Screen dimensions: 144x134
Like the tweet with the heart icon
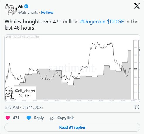(8, 118)
